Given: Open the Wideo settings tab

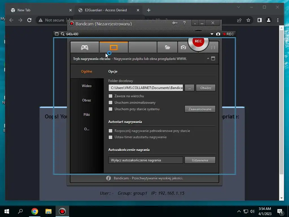Looking at the screenshot, I should coord(87,86).
